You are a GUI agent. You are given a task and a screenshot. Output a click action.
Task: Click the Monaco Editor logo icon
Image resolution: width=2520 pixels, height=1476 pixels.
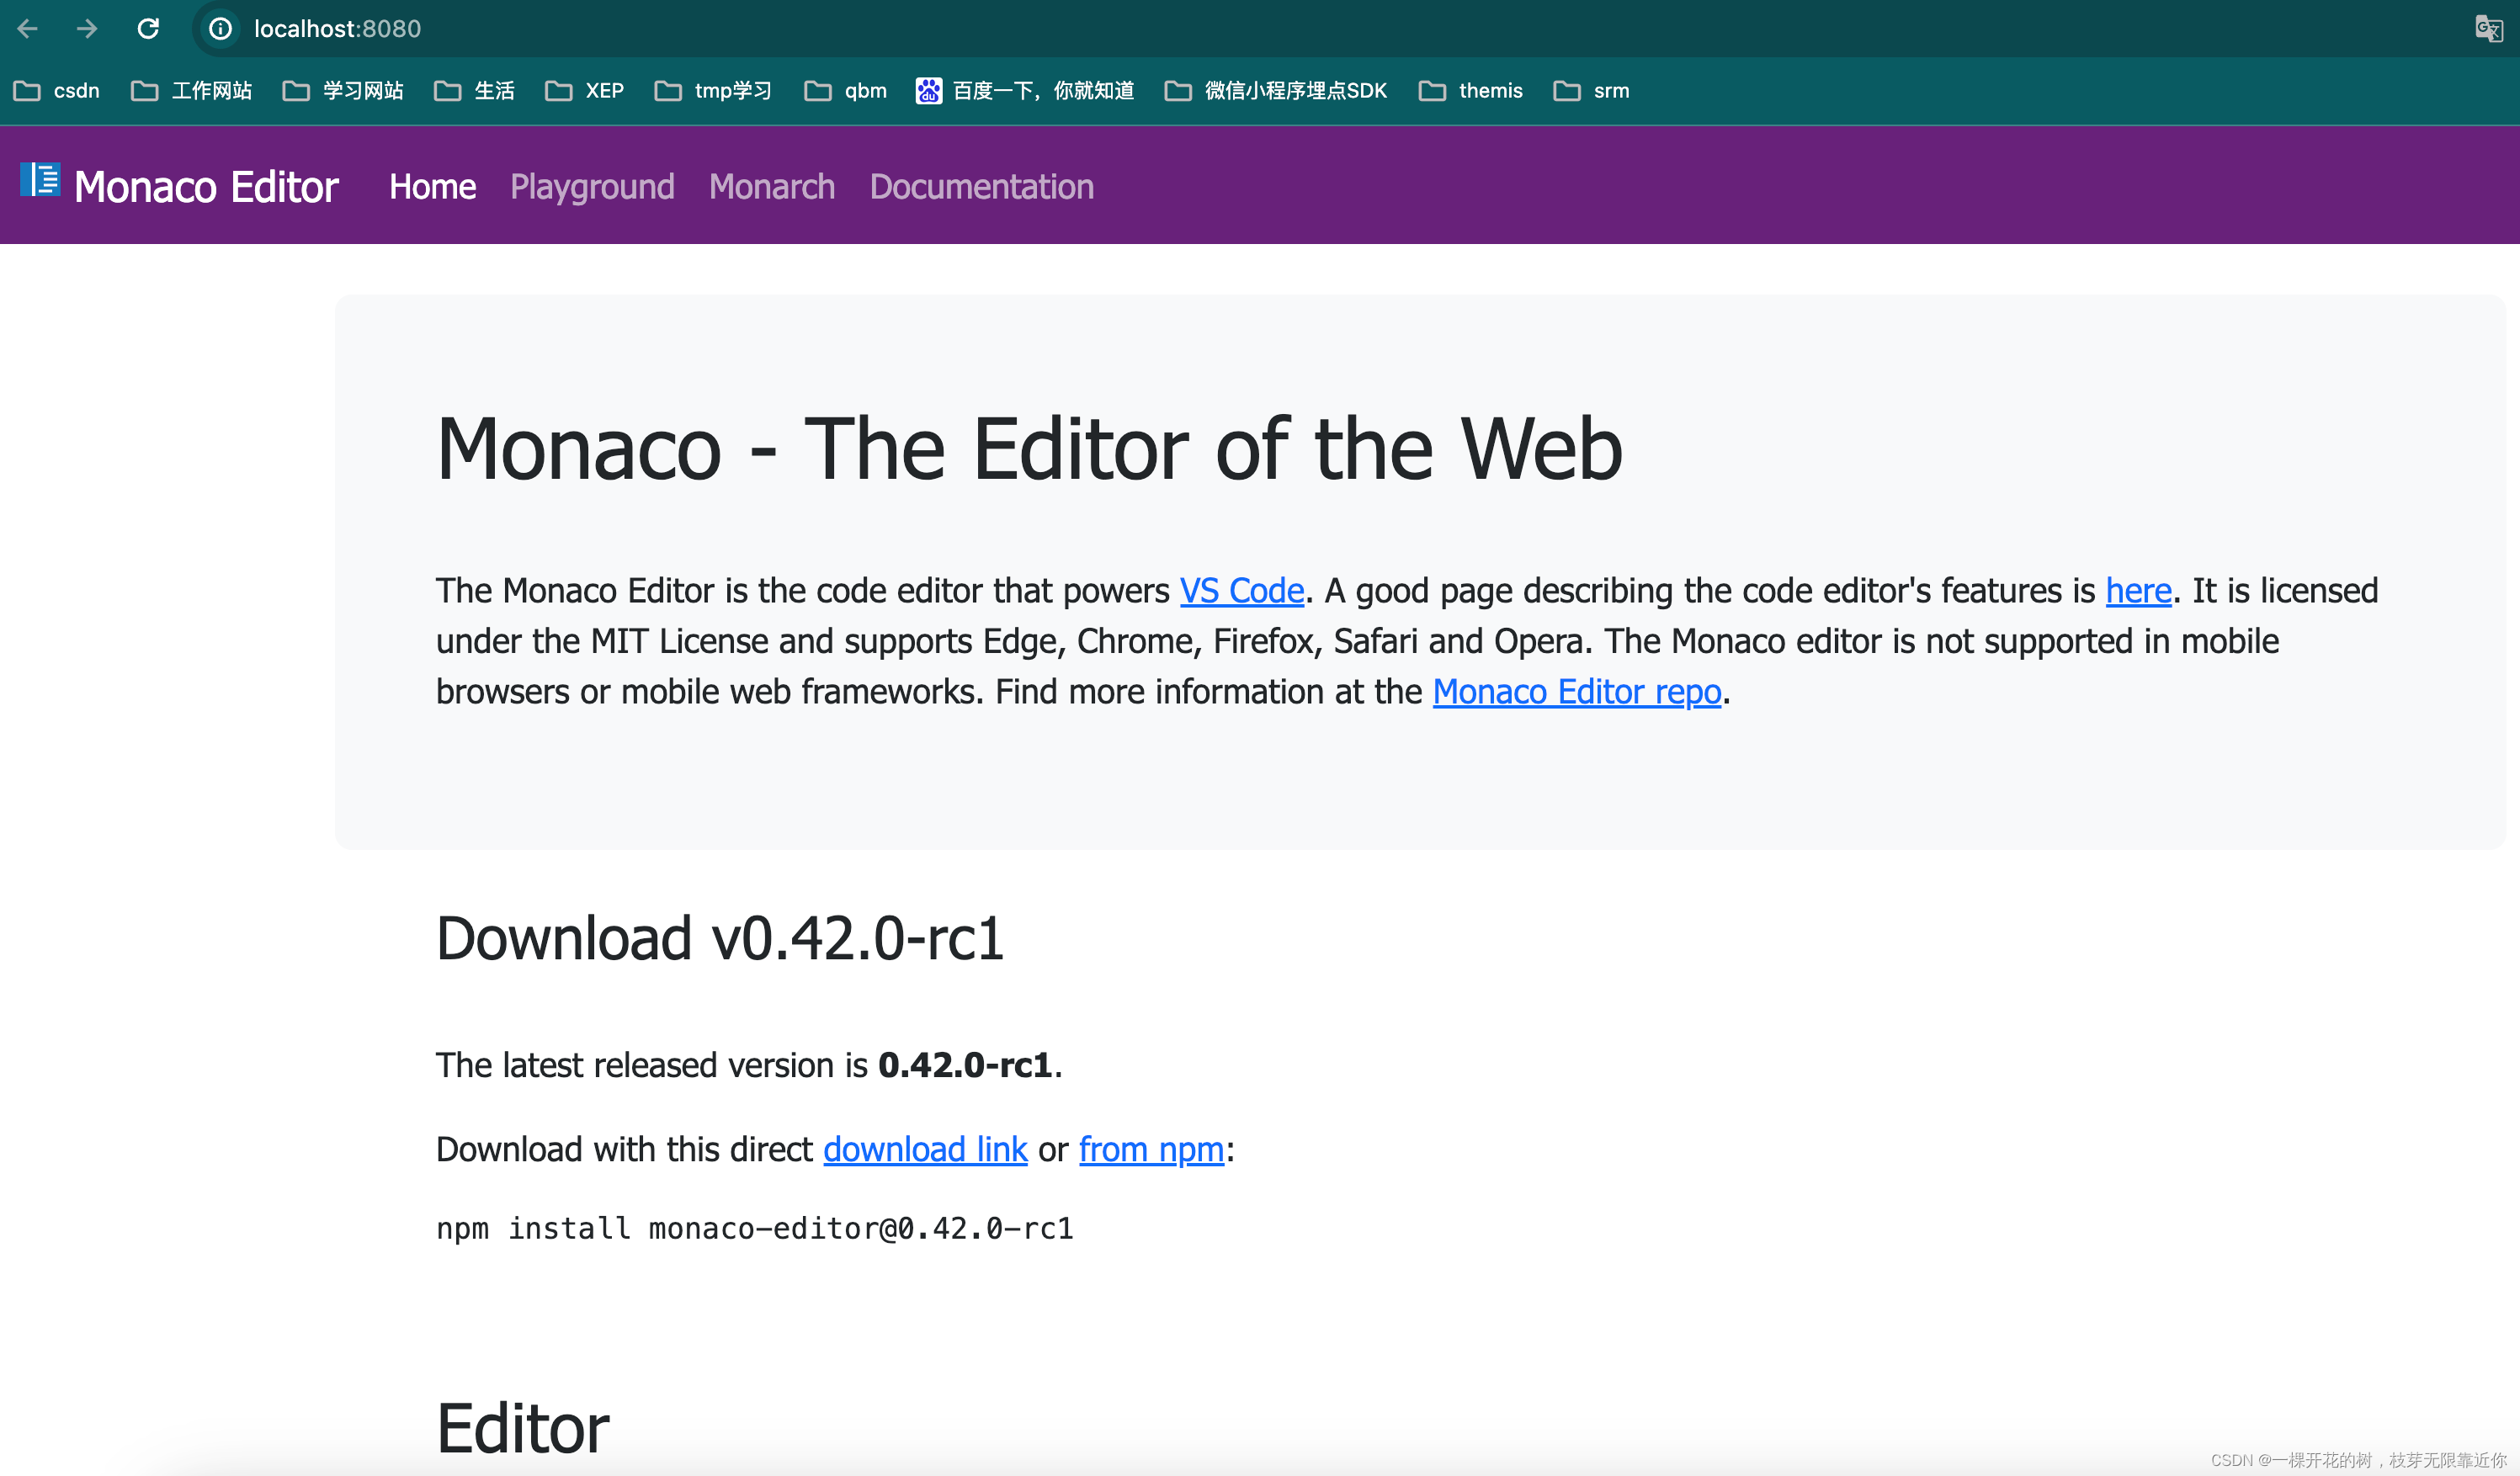40,179
